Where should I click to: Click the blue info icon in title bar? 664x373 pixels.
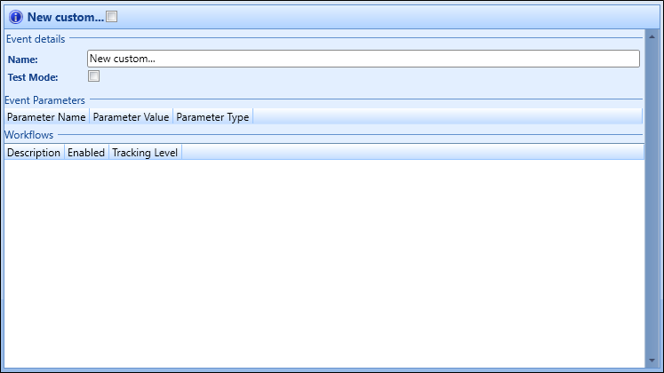coord(15,17)
